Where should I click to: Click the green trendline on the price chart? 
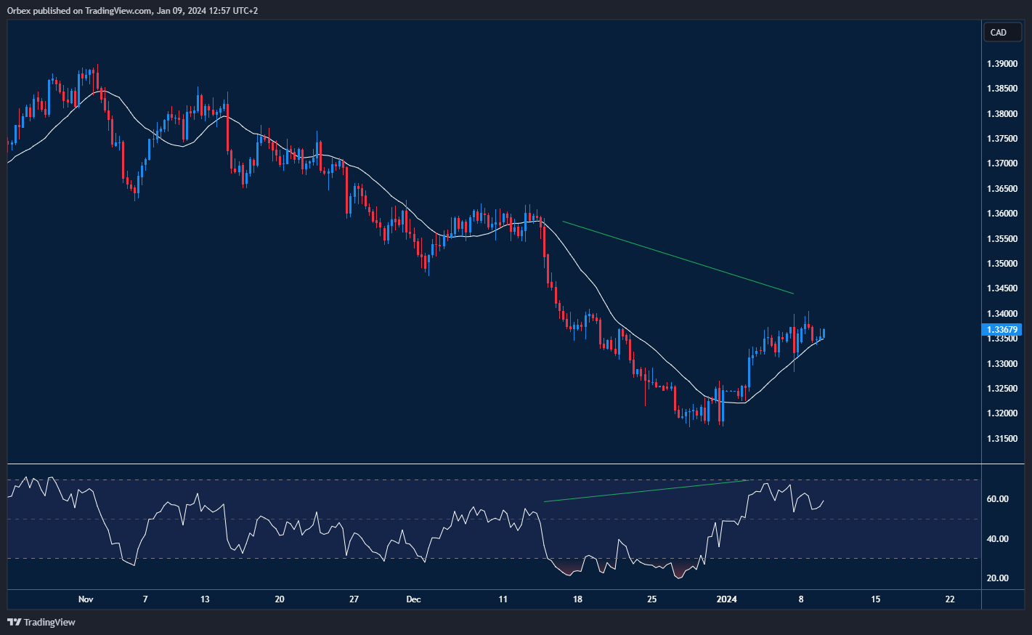click(x=679, y=256)
